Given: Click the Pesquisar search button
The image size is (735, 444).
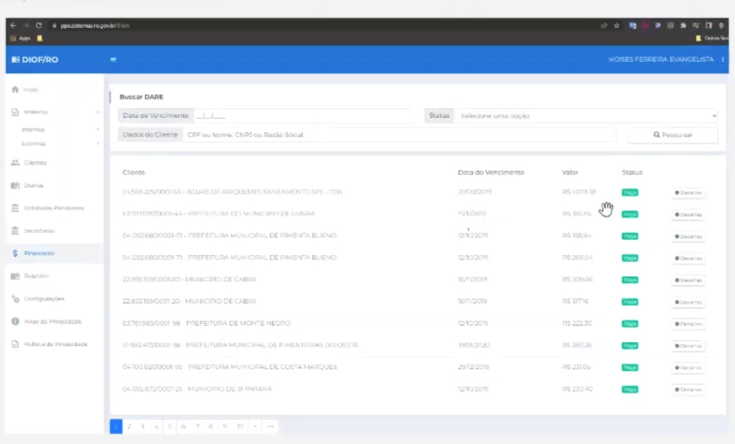Looking at the screenshot, I should (673, 135).
